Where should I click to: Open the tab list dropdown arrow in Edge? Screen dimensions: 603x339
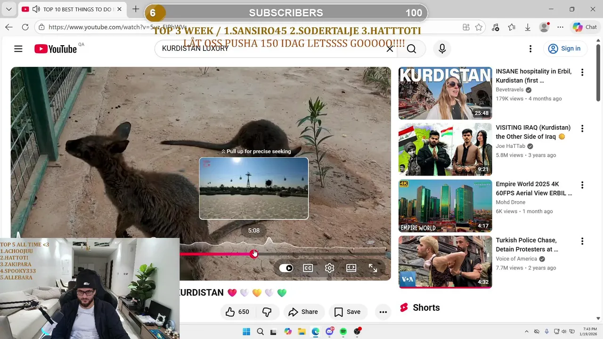point(8,9)
